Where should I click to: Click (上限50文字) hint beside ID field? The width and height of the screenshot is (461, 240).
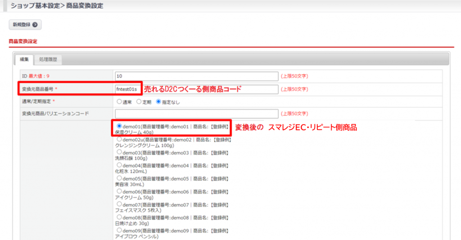point(294,76)
